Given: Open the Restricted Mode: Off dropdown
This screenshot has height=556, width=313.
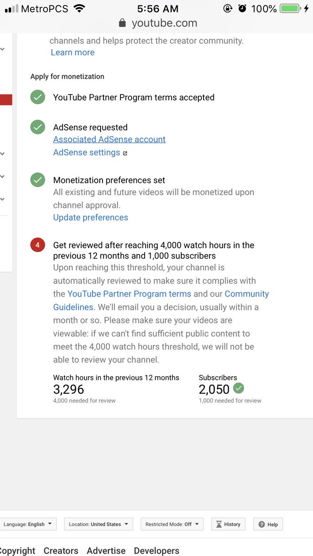Looking at the screenshot, I should point(172,524).
